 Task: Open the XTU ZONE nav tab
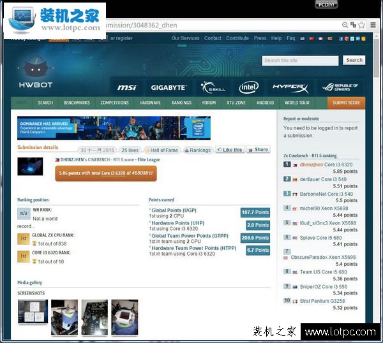click(236, 103)
